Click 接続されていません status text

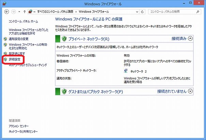pos(172,91)
